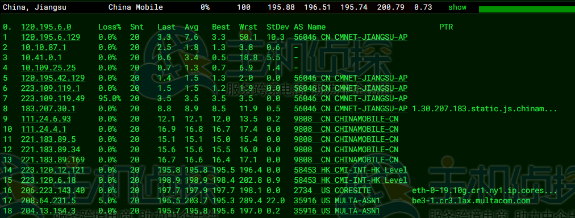575x218 pixels.
Task: Open IP link 221.183.89.34
Action: tap(51, 149)
